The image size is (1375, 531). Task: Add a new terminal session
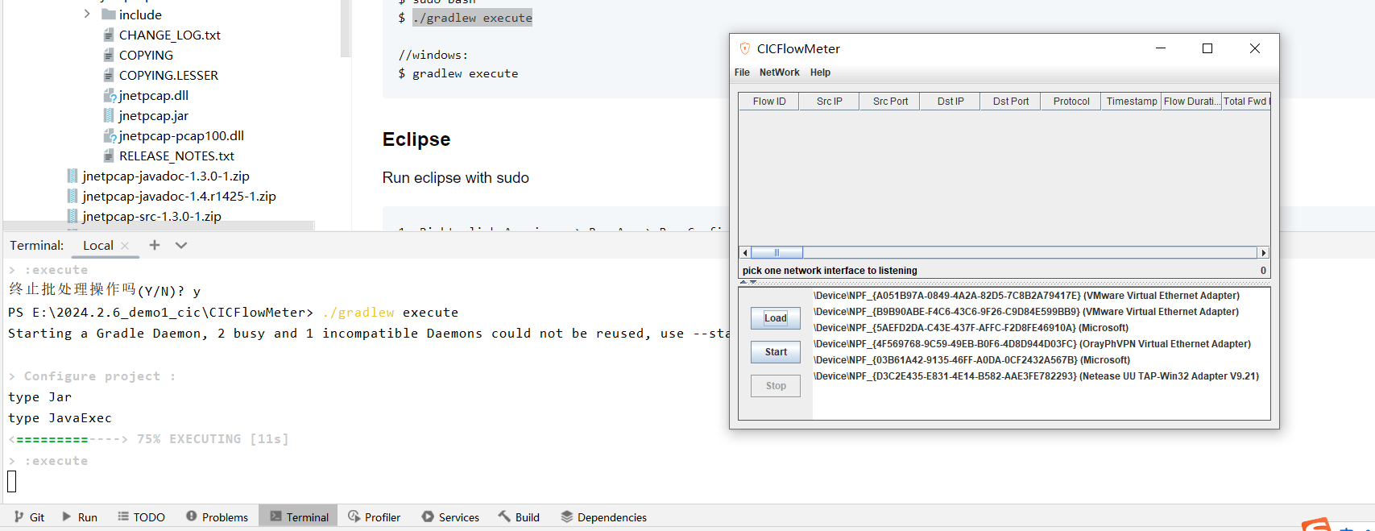pos(155,245)
